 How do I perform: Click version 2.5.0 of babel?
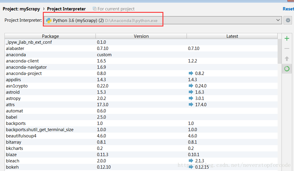[101, 117]
